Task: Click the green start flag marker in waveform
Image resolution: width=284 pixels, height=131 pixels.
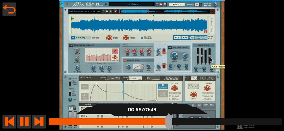Action: coord(73,18)
